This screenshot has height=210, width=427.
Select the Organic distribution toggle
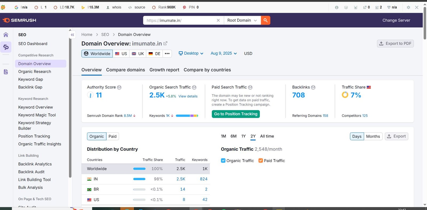click(97, 136)
